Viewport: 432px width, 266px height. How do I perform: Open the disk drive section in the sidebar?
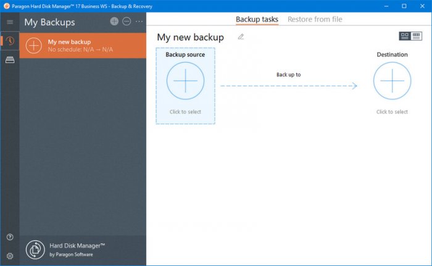(x=9, y=59)
